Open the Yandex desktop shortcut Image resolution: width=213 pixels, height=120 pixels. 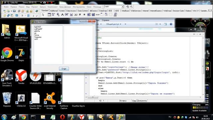click(x=21, y=77)
